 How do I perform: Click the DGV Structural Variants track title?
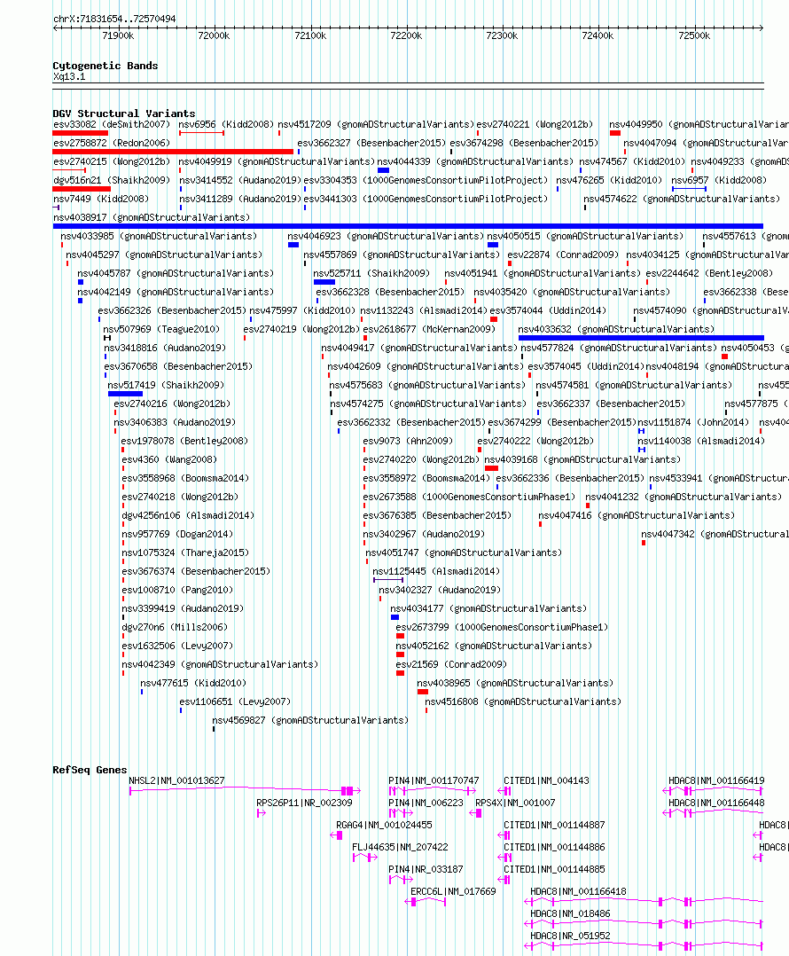coord(124,114)
